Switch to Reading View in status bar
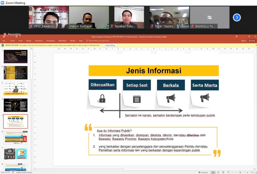The height and width of the screenshot is (174, 257). [x=223, y=172]
